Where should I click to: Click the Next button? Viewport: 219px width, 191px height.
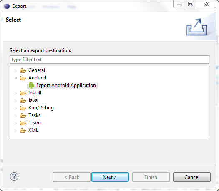click(x=110, y=177)
